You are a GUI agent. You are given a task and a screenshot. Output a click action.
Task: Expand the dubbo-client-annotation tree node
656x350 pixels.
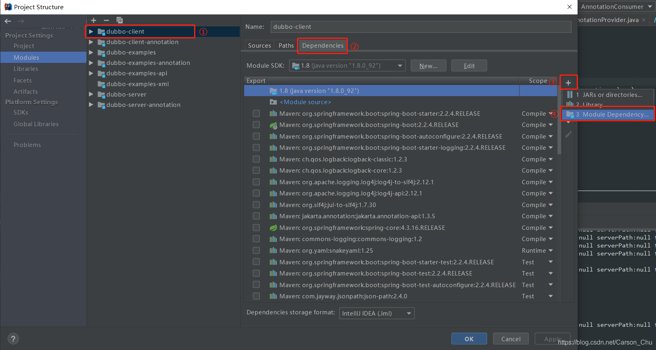tap(91, 42)
